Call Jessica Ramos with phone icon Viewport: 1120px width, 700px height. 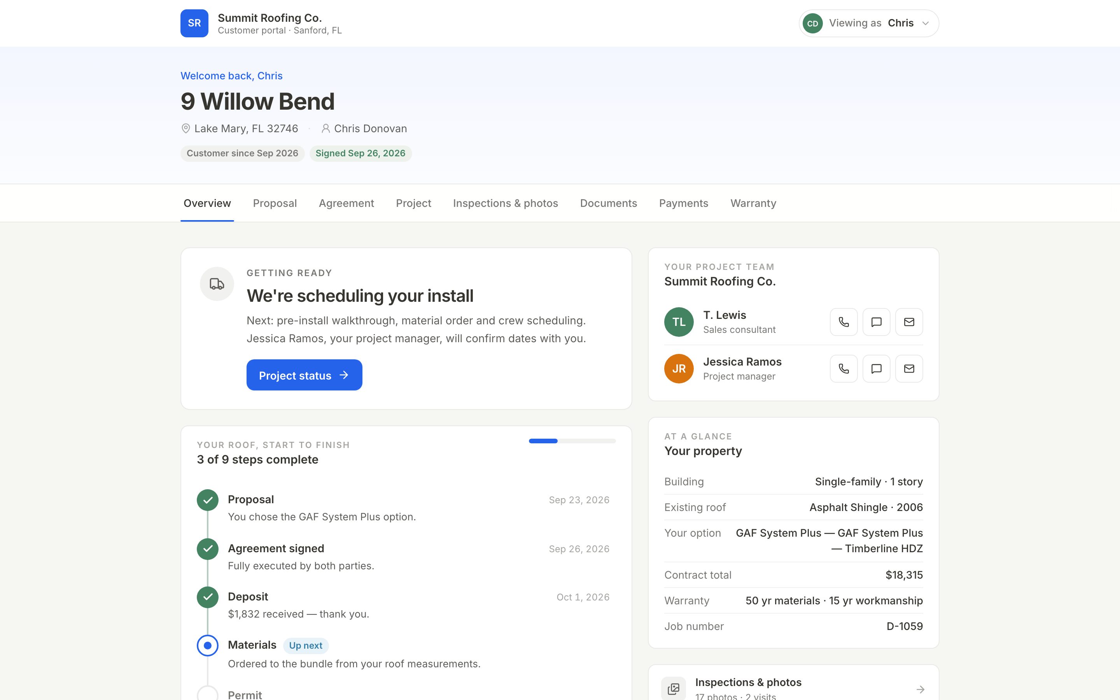click(x=844, y=369)
